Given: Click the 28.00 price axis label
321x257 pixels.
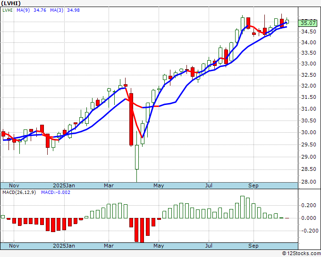Looking at the screenshot, I should [x=309, y=182].
